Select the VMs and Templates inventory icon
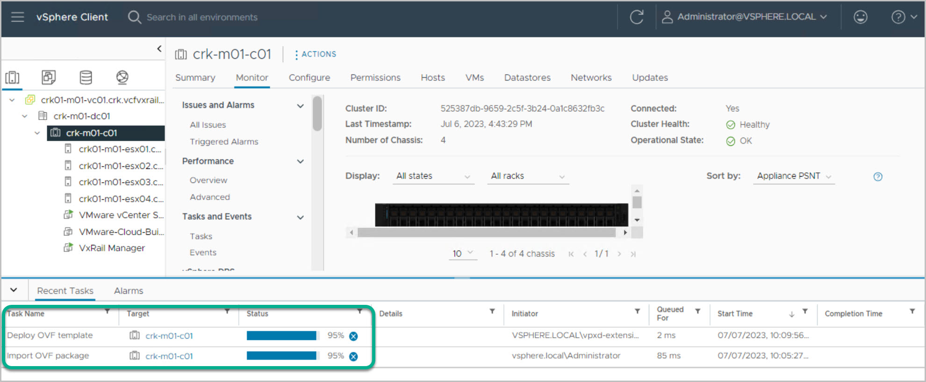The width and height of the screenshot is (926, 382). (x=49, y=77)
